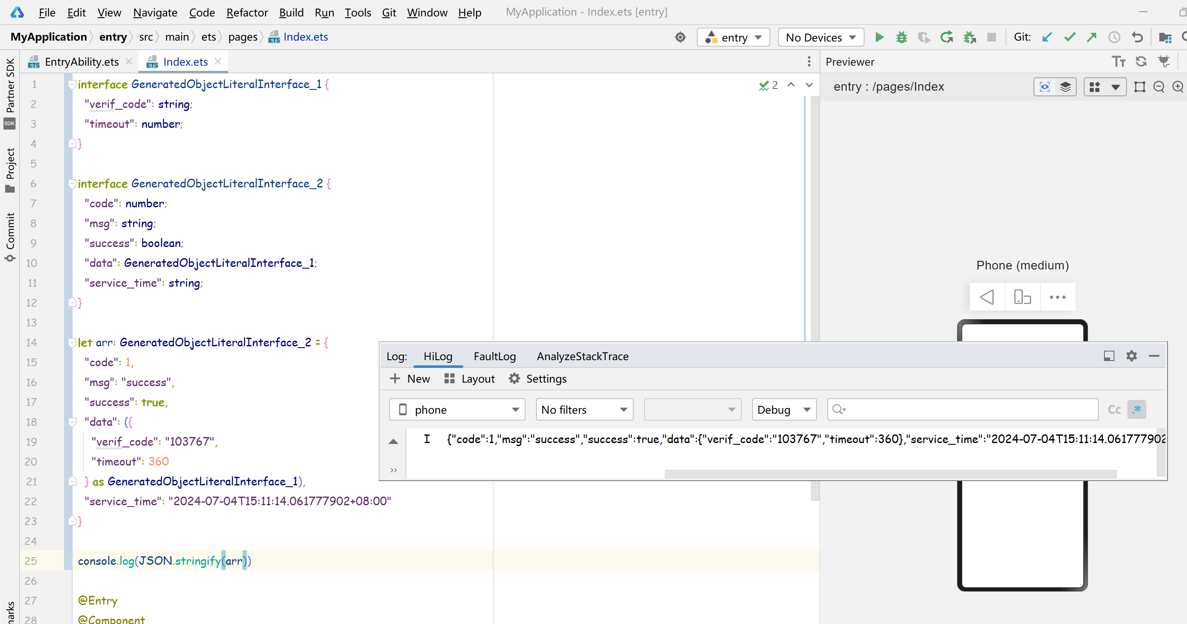
Task: Toggle regex option in log search
Action: click(x=1137, y=409)
